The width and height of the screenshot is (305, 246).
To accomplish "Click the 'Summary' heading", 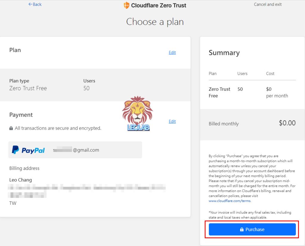I will coord(224,53).
